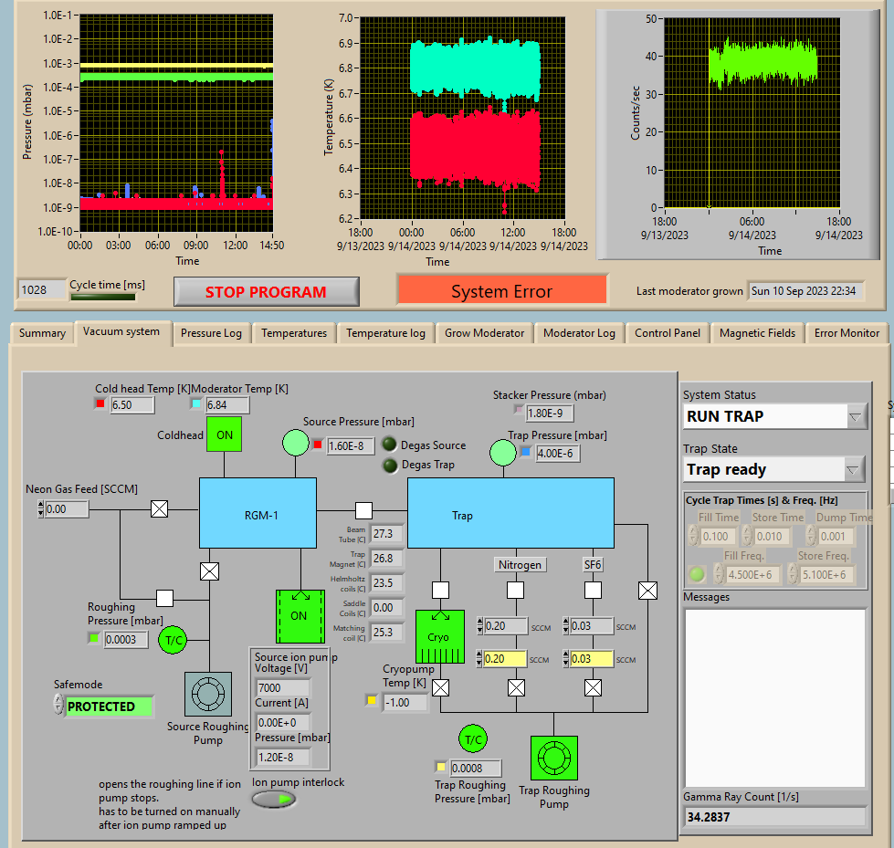Click the T/C gauge near Roughing Pressure
The height and width of the screenshot is (848, 894).
point(173,640)
